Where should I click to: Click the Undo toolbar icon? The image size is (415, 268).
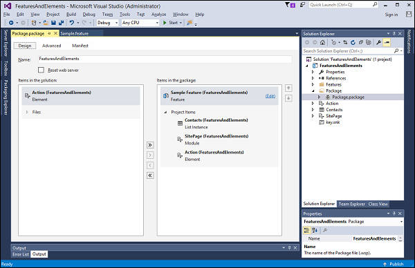pos(72,23)
